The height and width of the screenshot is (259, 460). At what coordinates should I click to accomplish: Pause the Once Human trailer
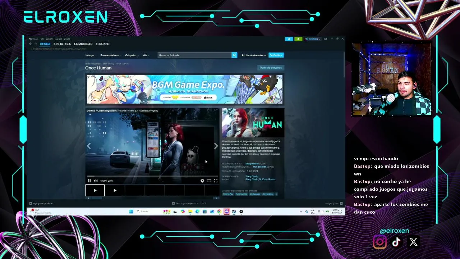click(x=89, y=181)
